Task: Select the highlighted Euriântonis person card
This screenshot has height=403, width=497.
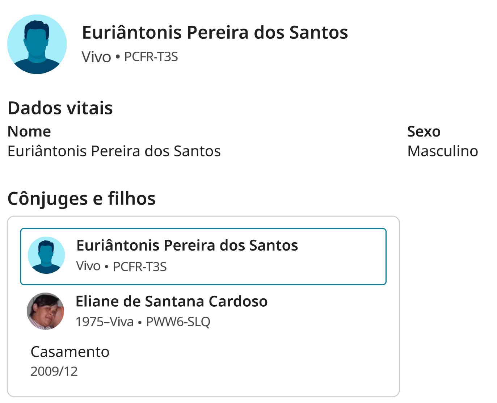Action: point(203,256)
